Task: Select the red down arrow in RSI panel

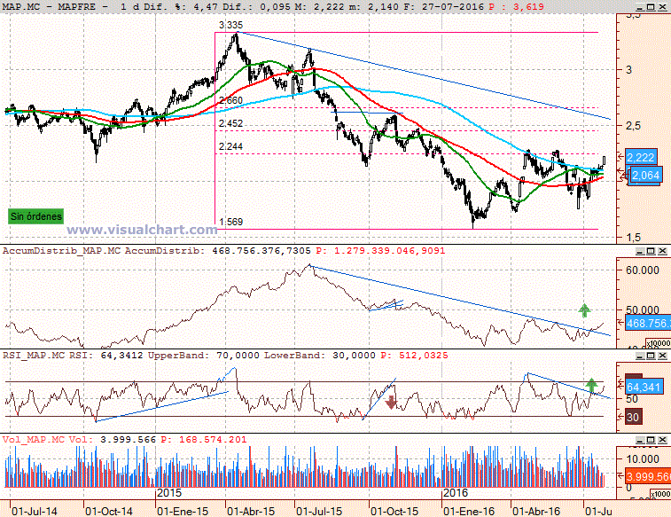Action: [x=391, y=403]
